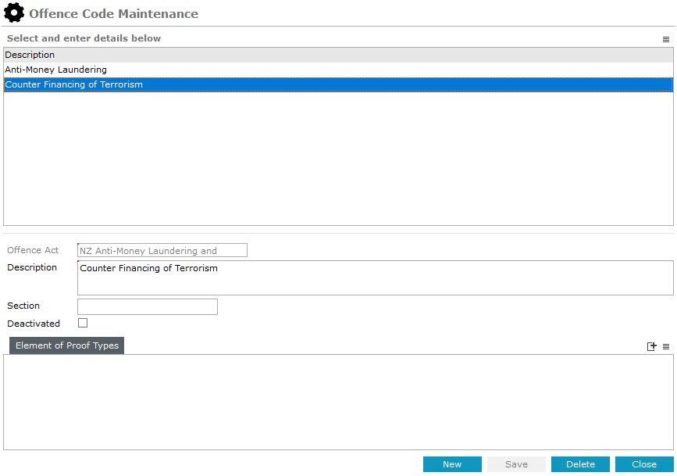Screen dimensions: 677x476
Task: Focus the Description text area
Action: pyautogui.click(x=375, y=277)
